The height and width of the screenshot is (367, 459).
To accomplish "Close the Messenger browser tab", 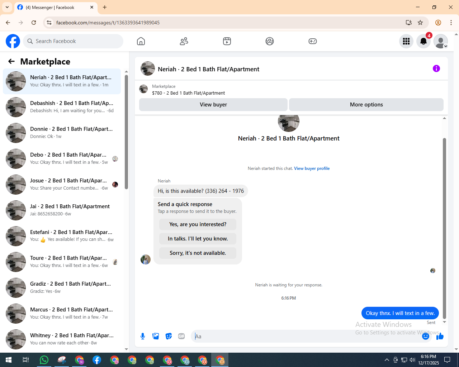I will pos(92,7).
